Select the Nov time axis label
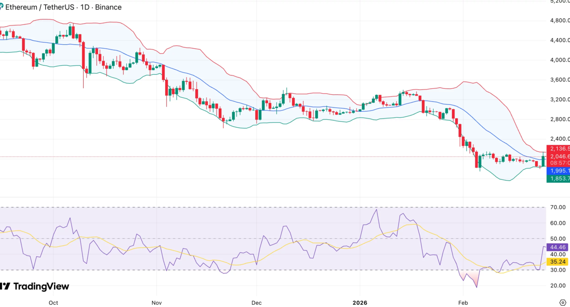This screenshot has width=570, height=307. point(157,303)
